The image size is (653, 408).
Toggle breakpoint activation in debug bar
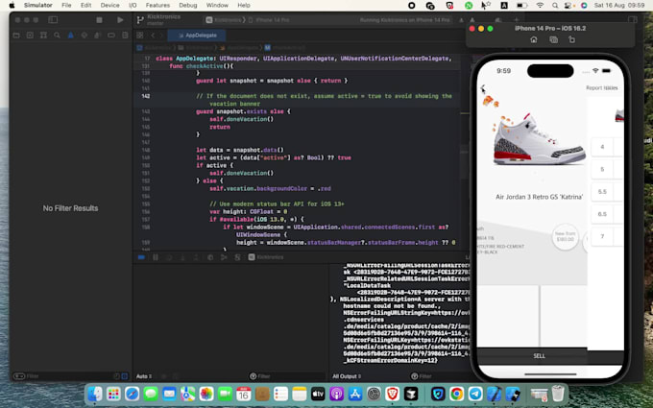(x=141, y=257)
